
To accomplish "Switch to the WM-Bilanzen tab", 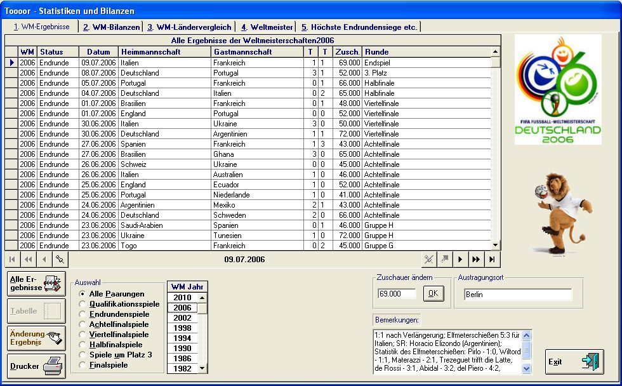I will 111,27.
